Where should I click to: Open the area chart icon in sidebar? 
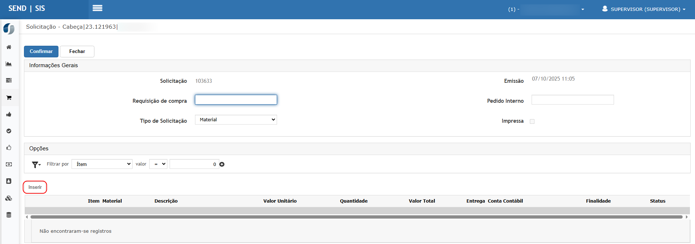[9, 64]
